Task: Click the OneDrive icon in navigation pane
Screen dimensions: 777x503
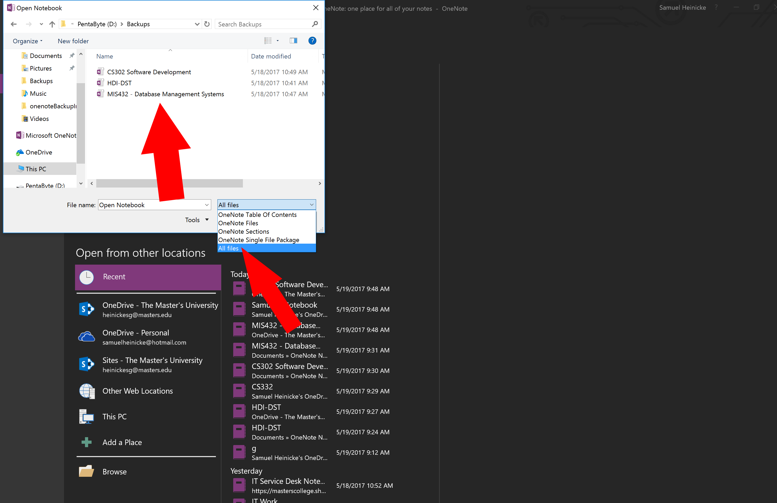Action: pos(20,152)
